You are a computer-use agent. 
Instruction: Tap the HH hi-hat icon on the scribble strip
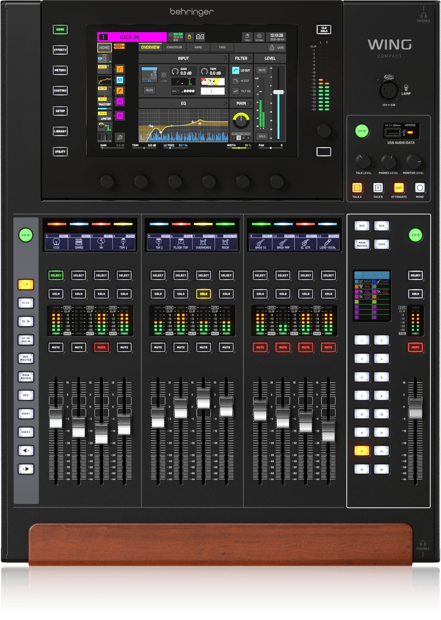pos(101,242)
